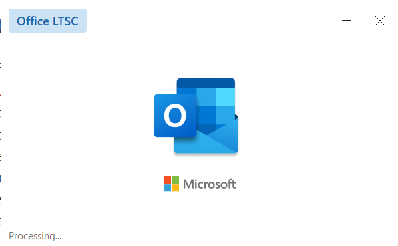Click the Microsoft wordmark text
The height and width of the screenshot is (246, 398).
pyautogui.click(x=209, y=184)
